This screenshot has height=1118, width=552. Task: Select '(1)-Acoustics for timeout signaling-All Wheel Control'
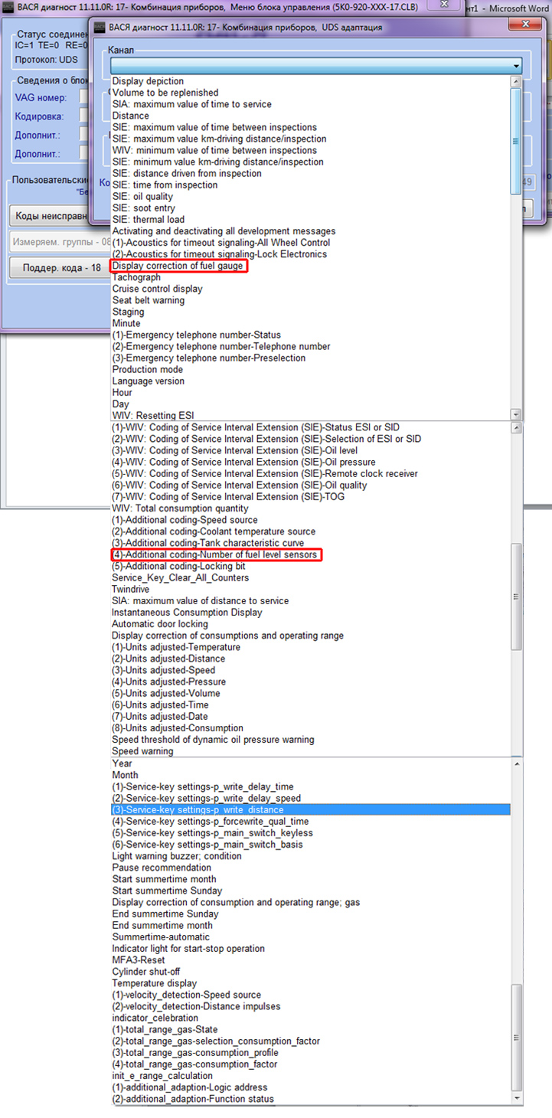[221, 242]
